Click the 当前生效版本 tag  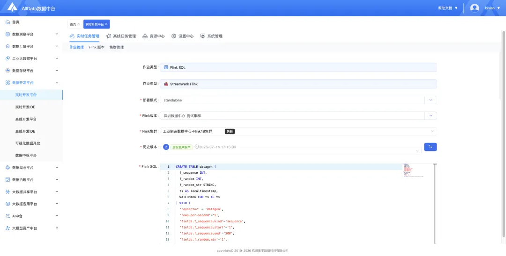click(181, 147)
